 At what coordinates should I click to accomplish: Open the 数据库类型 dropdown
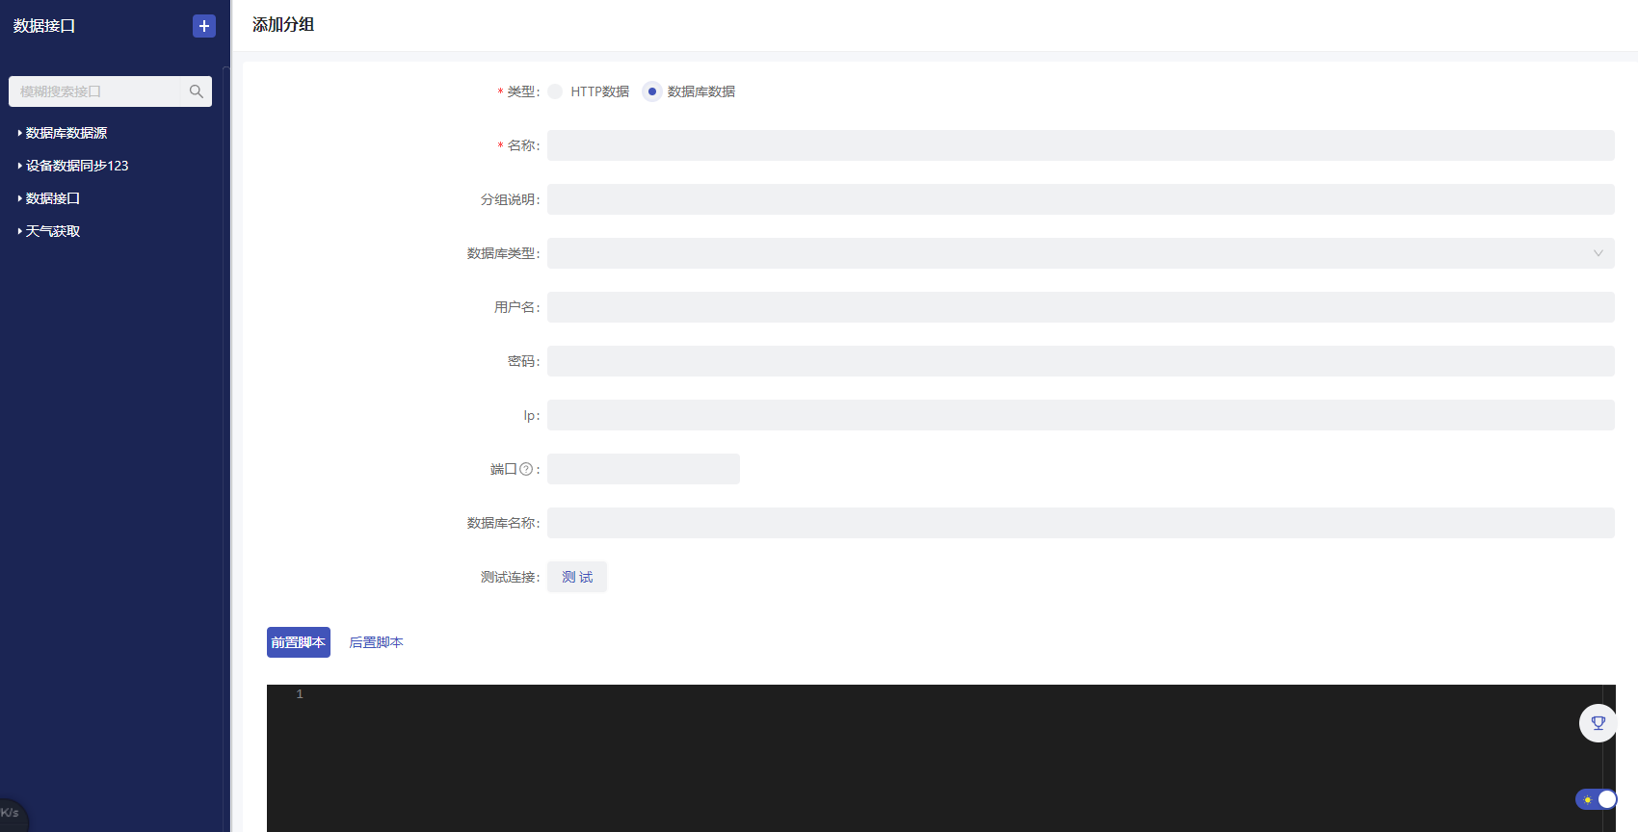[x=1081, y=253]
